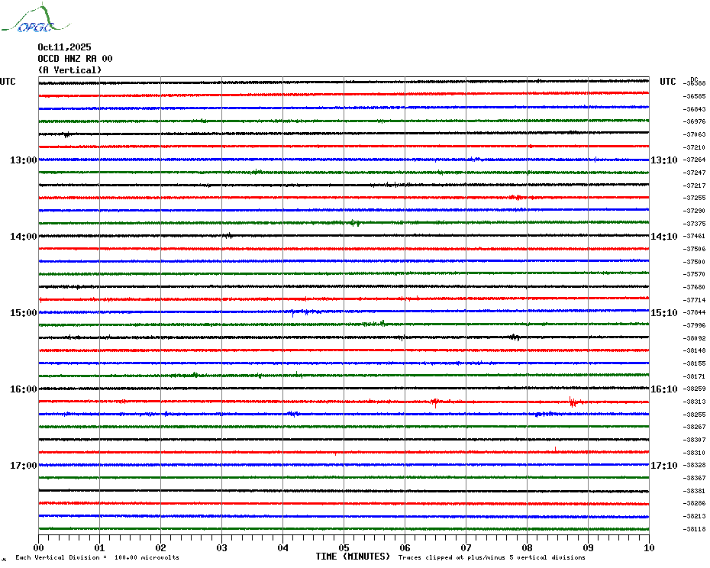The height and width of the screenshot is (568, 710).
Task: Click the 14:10 time marker on right
Action: [x=663, y=237]
